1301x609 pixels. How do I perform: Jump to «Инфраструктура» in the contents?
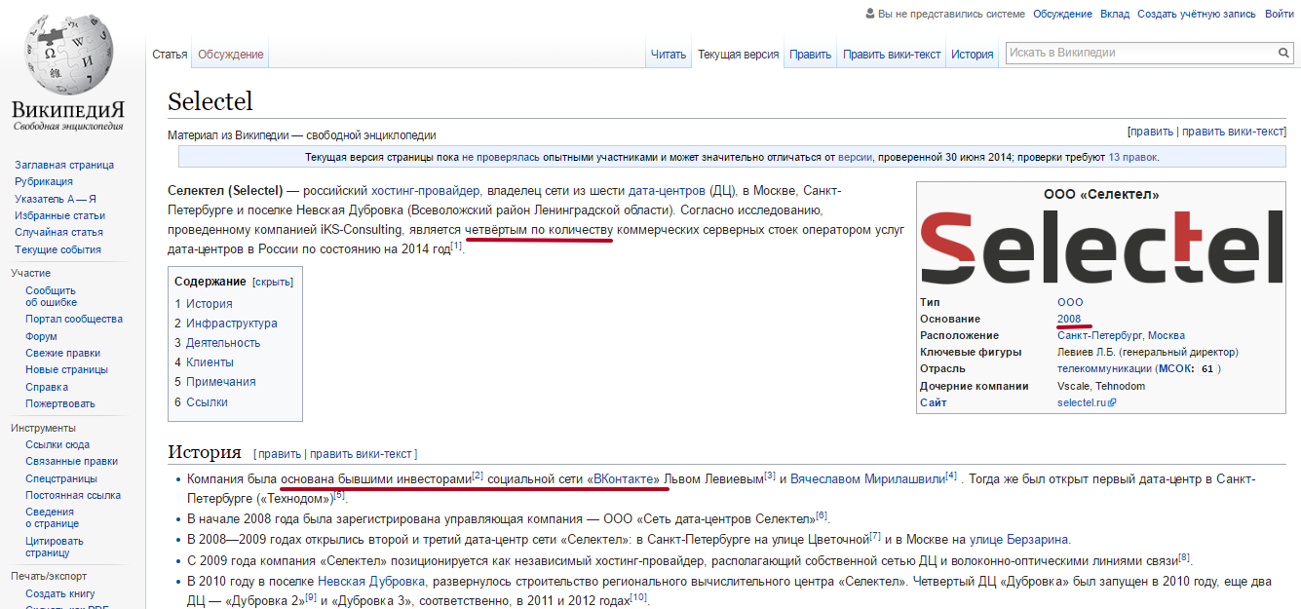point(232,324)
